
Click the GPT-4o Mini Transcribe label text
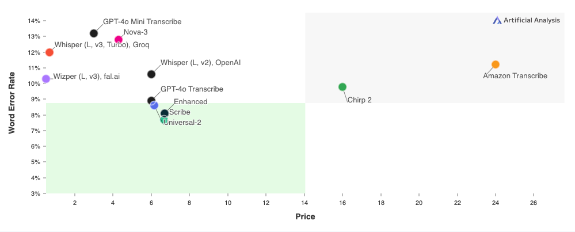pyautogui.click(x=142, y=22)
